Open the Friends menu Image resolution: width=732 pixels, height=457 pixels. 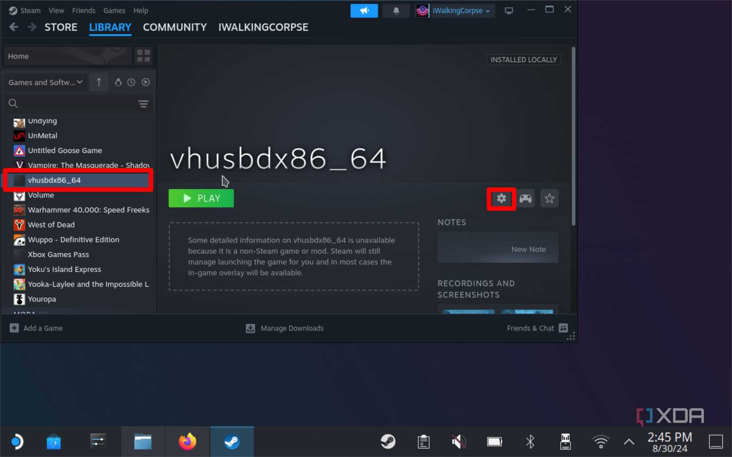[x=83, y=10]
